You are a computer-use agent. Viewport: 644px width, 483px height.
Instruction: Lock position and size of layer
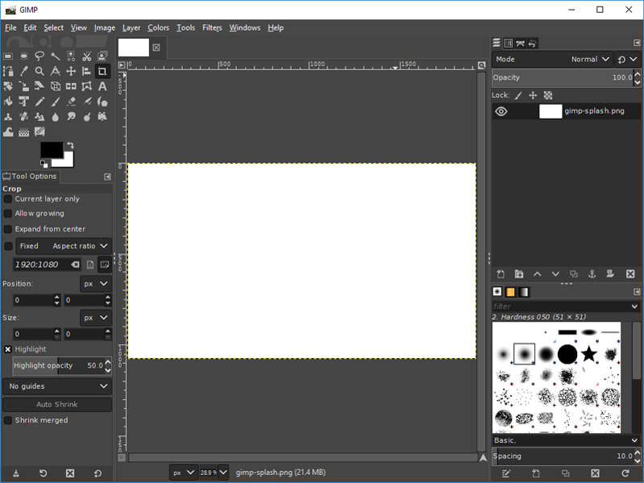533,95
